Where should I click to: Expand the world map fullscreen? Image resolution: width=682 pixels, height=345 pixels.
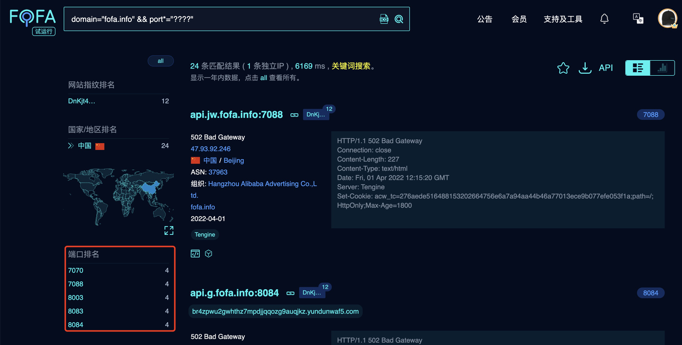[169, 230]
